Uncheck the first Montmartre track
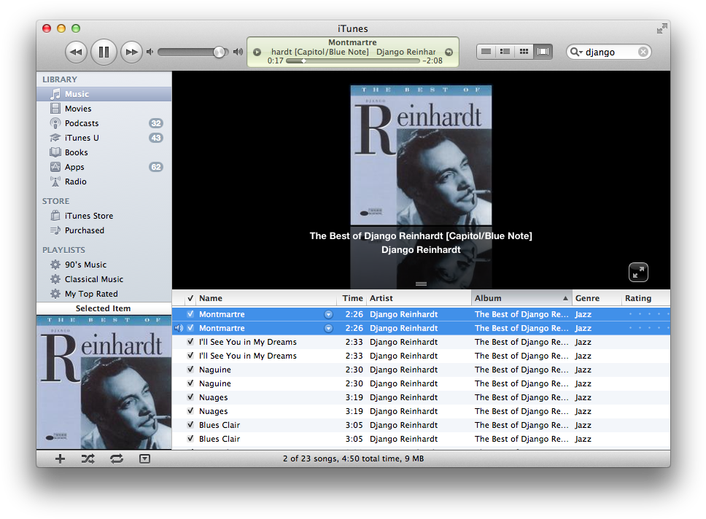Image resolution: width=706 pixels, height=519 pixels. click(190, 314)
